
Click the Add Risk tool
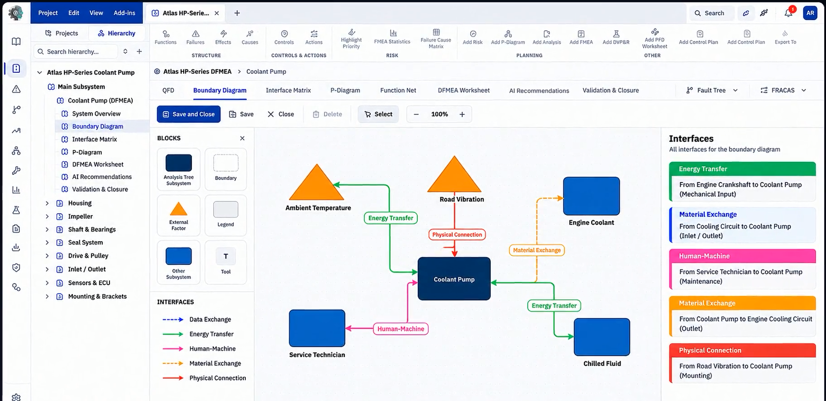click(x=473, y=37)
